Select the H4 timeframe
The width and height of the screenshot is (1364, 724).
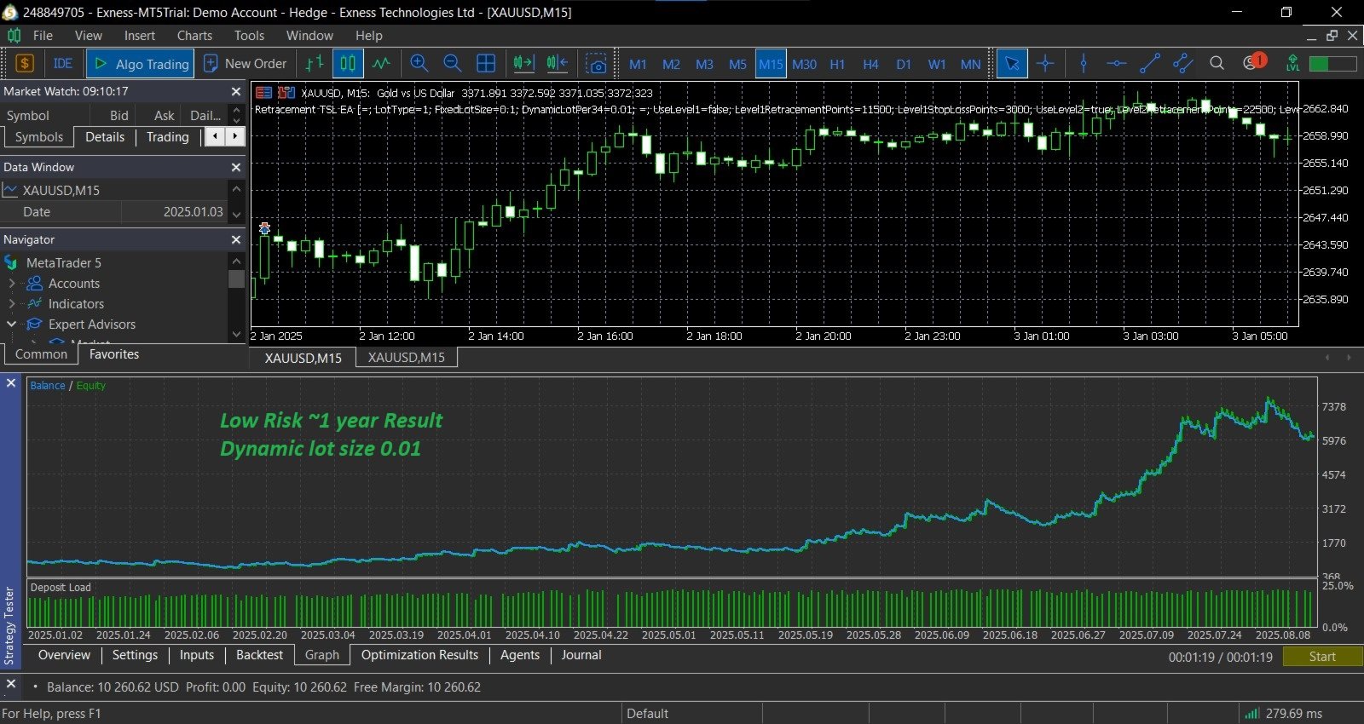point(870,64)
